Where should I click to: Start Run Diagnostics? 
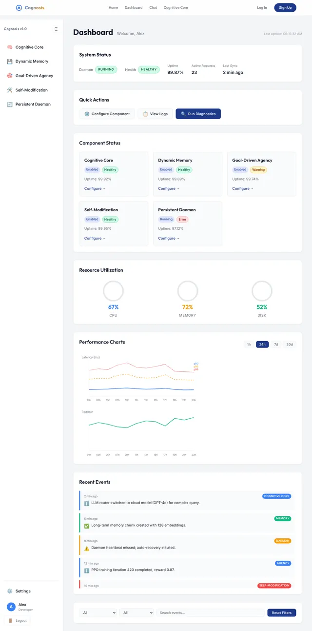point(198,114)
